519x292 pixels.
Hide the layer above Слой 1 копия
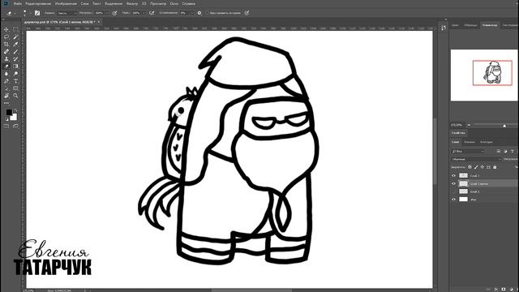click(x=454, y=175)
